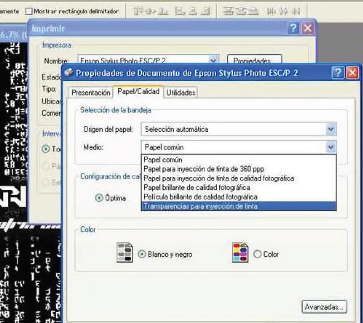Click the Distribute bottom edges icon
Image resolution: width=363 pixels, height=323 pixels.
click(x=253, y=11)
